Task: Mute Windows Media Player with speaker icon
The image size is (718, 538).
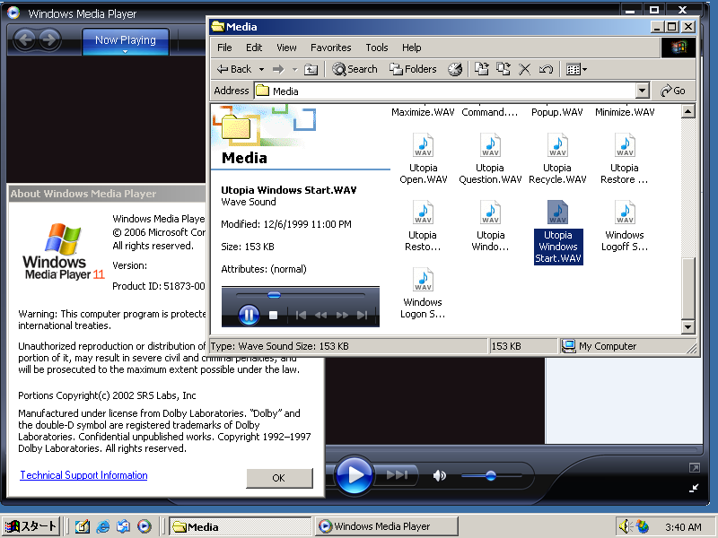Action: [439, 476]
